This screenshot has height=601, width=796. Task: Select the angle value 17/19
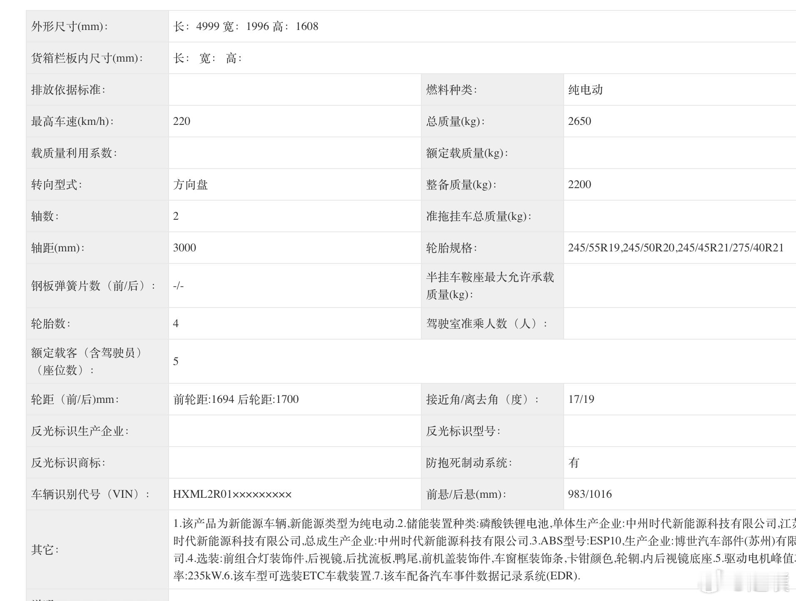pos(581,399)
